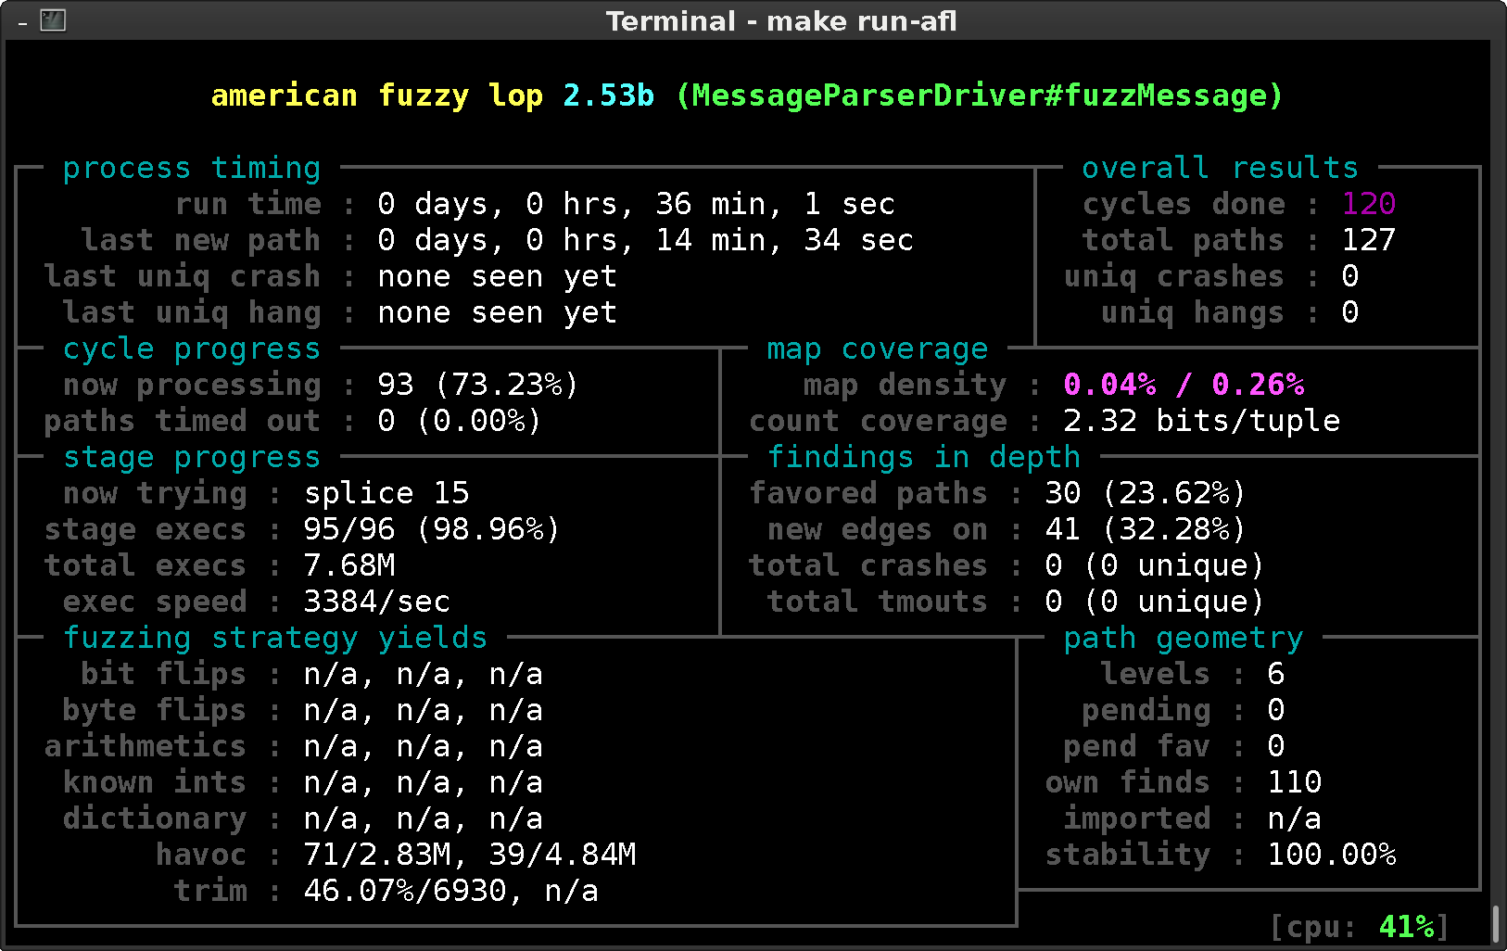This screenshot has width=1507, height=951.
Task: Click exec speed value '3384/sec'
Action: point(377,602)
